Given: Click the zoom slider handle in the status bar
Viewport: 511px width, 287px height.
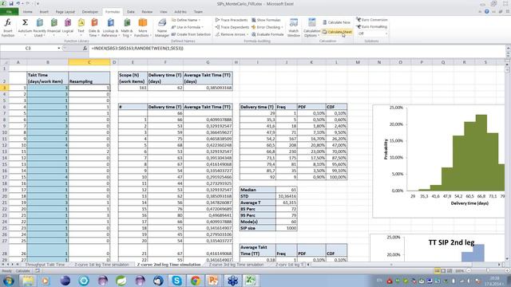Looking at the screenshot, I should (x=488, y=271).
